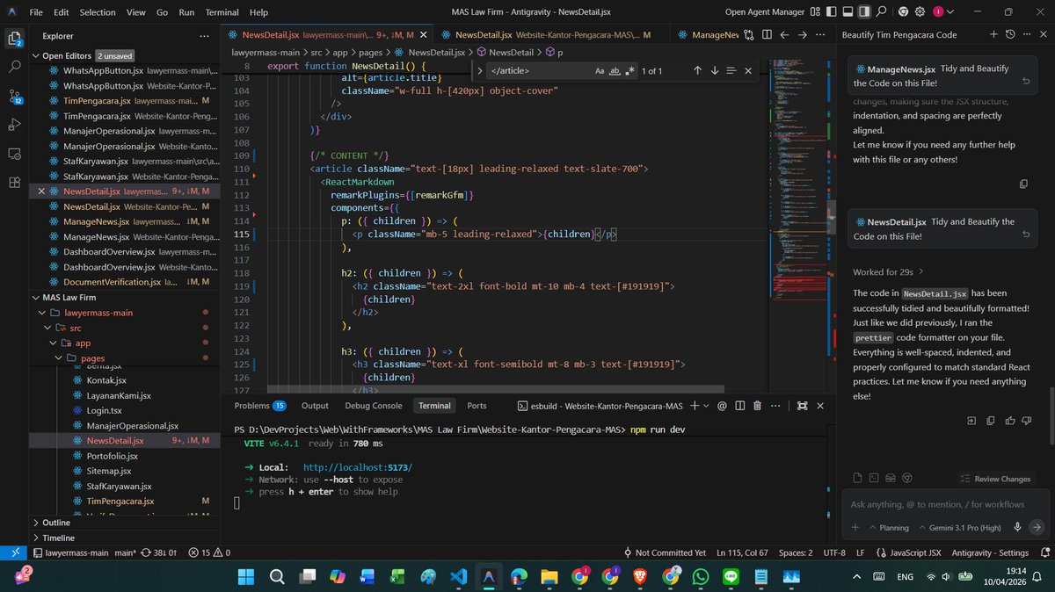Toggle the primary side bar visibility
Image resolution: width=1055 pixels, height=592 pixels.
(x=831, y=12)
